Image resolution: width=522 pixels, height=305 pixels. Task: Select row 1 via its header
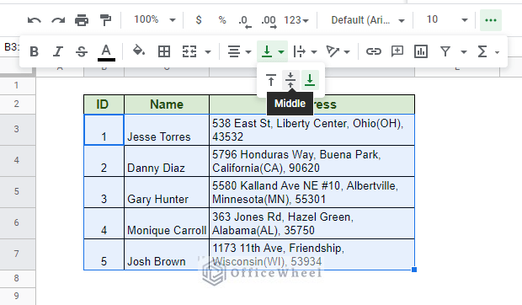point(18,86)
